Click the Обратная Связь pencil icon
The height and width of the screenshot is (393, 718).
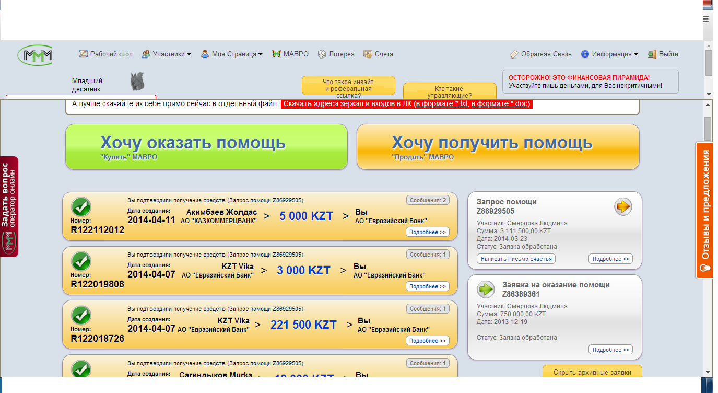coord(514,54)
